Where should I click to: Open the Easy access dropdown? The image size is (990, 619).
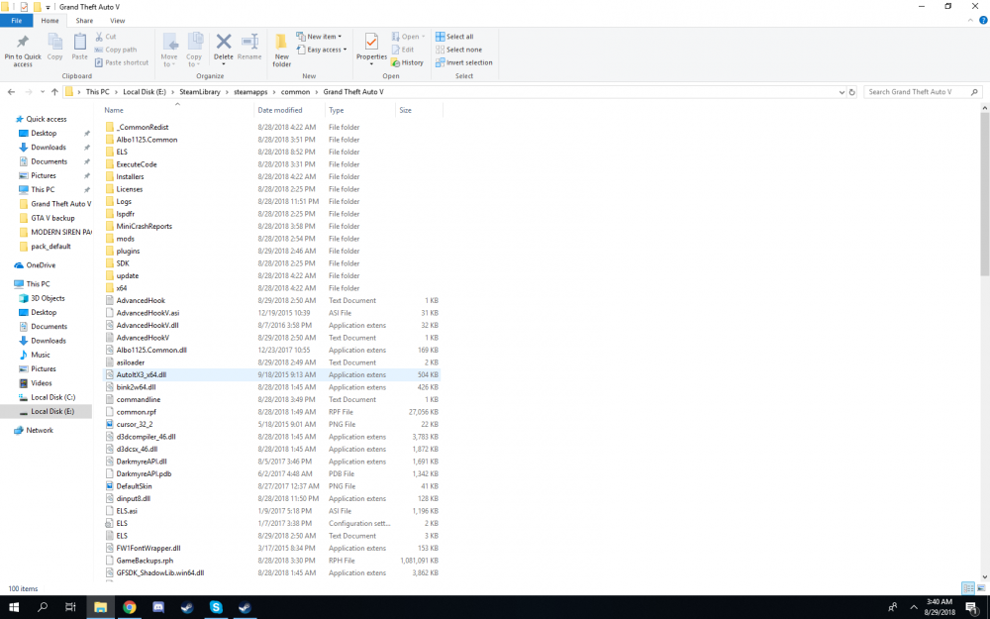coord(325,50)
